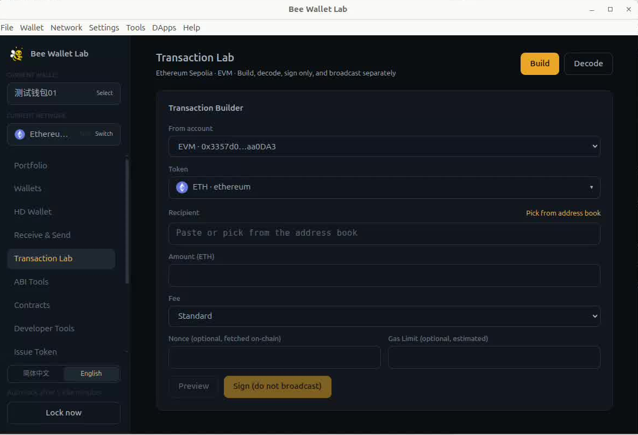Click the Ethereum Sepolia subtitle text

pyautogui.click(x=276, y=73)
